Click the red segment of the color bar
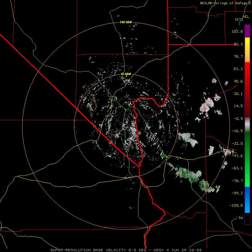 [x=247, y=90]
